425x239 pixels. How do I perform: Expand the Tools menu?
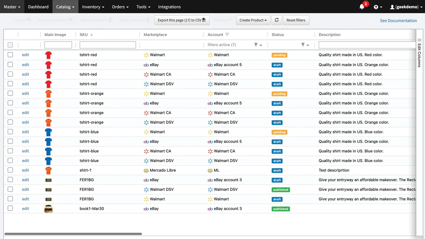tap(143, 7)
